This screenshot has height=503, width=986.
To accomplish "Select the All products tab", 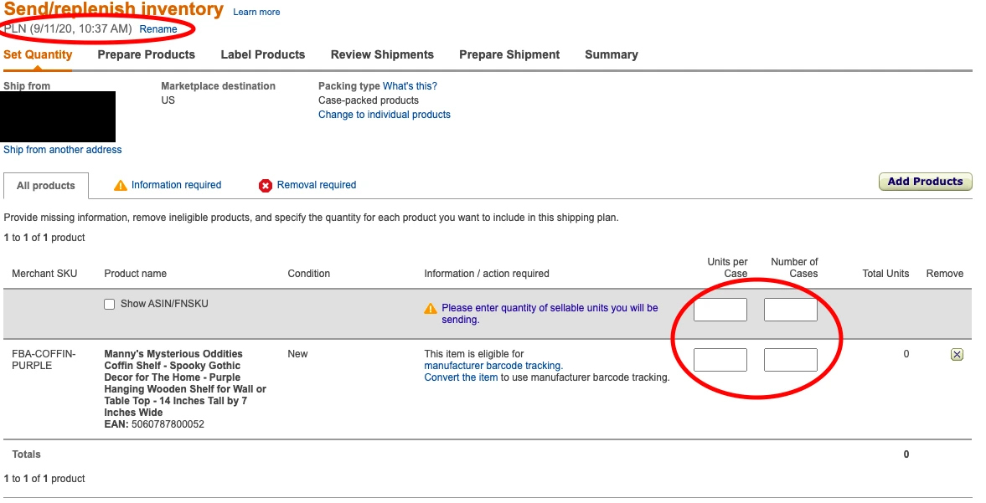I will click(x=45, y=186).
